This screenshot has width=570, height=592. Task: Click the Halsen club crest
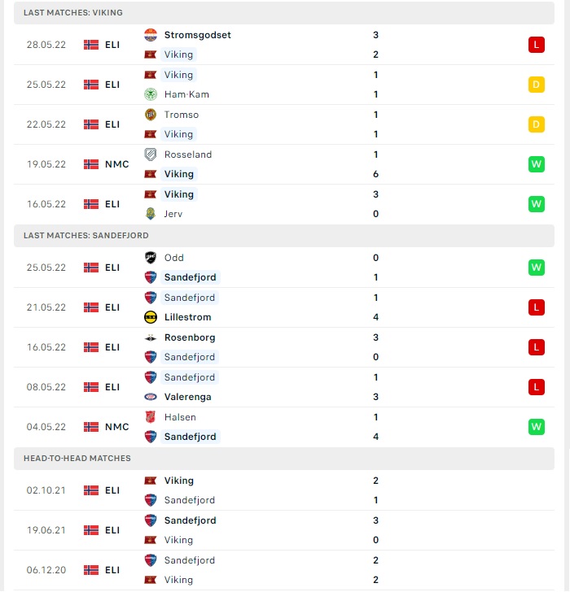(151, 417)
